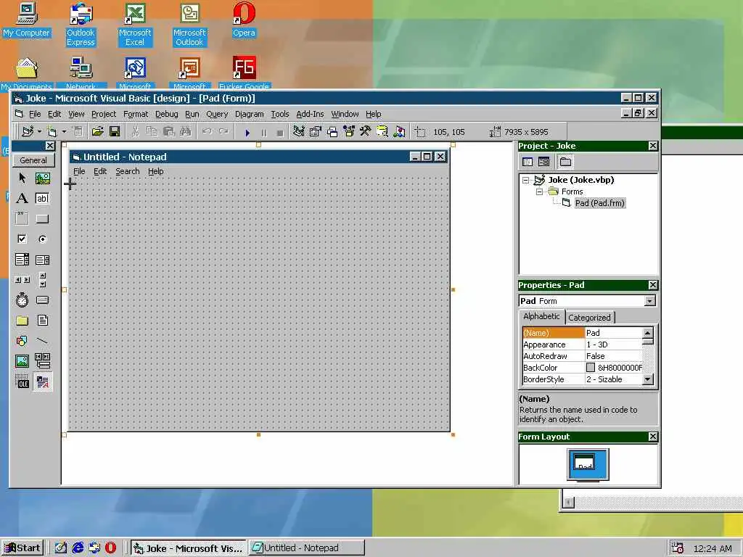Image resolution: width=743 pixels, height=557 pixels.
Task: Select the OLE container tool
Action: tap(22, 381)
